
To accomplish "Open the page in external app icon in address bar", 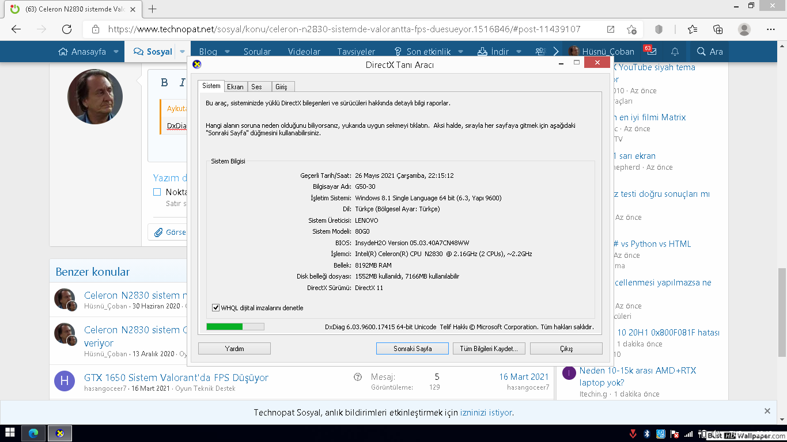I will [x=611, y=29].
